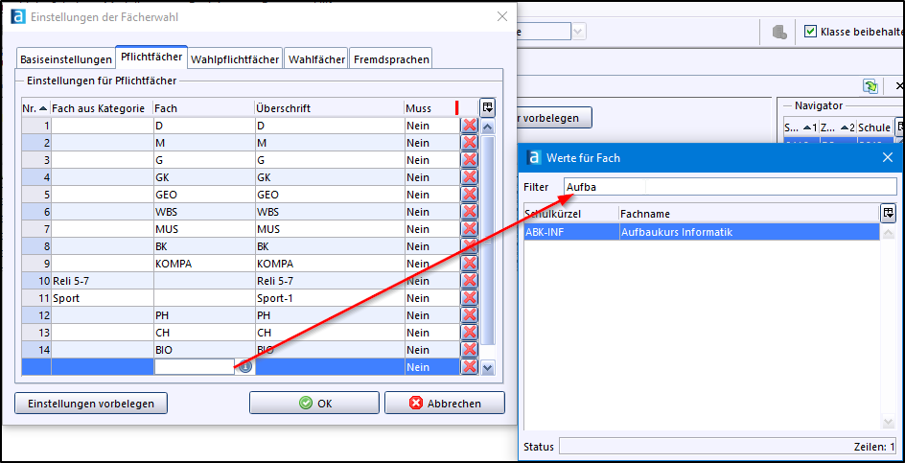Open column options icon in Werte für Fach
Viewport: 905px width, 463px height.
(x=889, y=213)
